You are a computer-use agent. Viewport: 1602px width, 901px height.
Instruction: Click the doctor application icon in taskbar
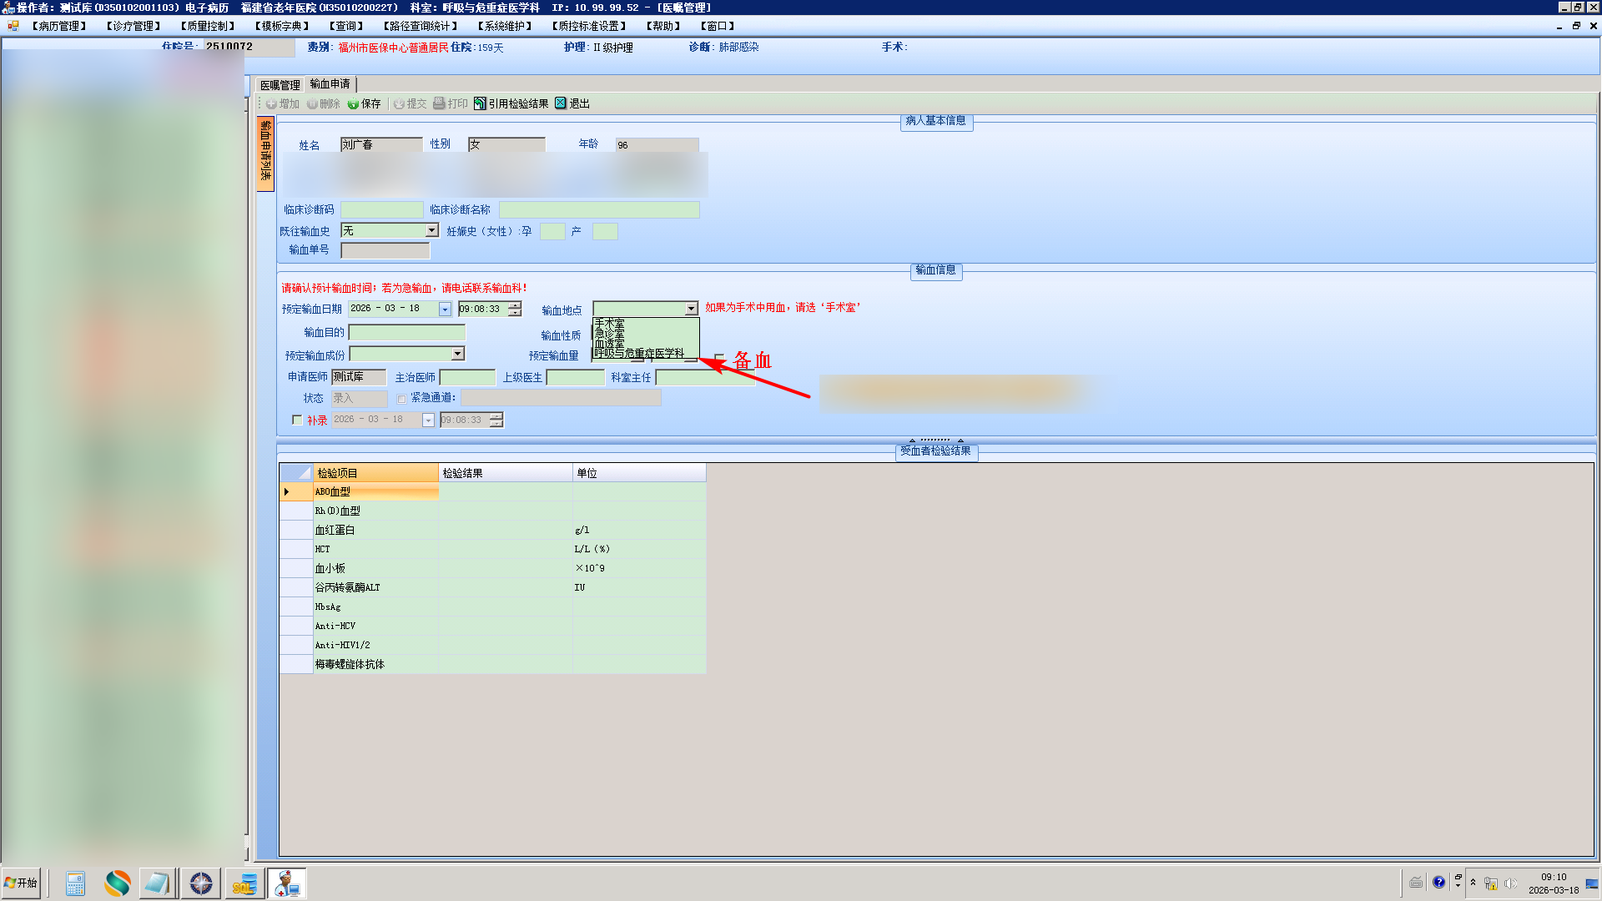coord(287,883)
